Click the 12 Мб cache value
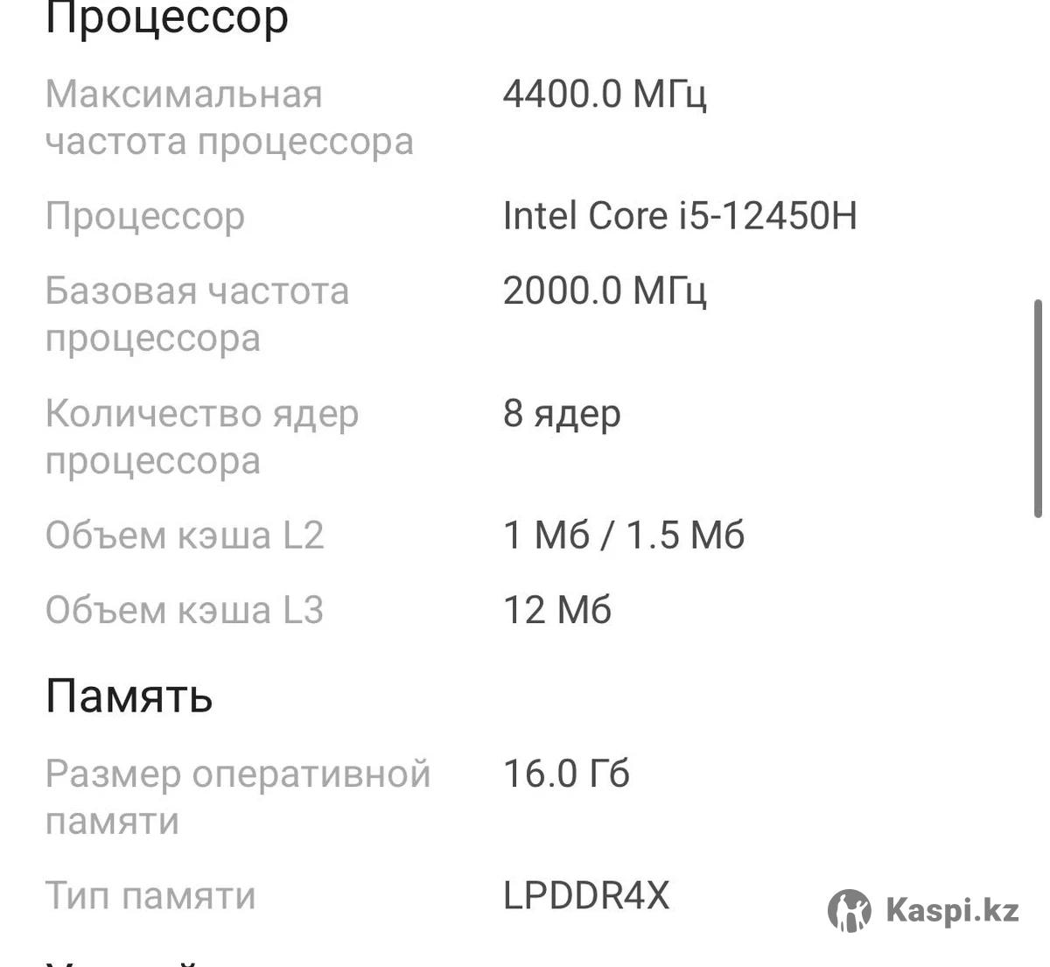 pos(556,610)
